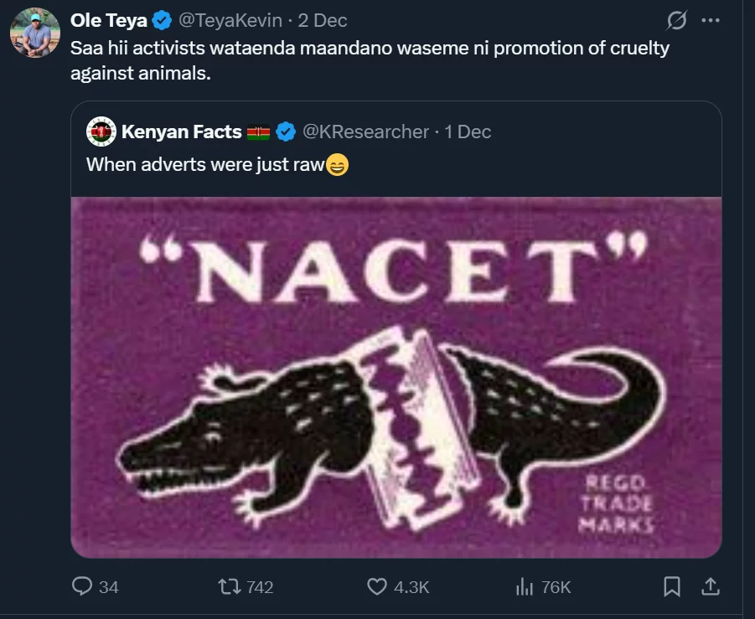Repost the tweet using the retweet icon
755x619 pixels.
click(226, 587)
